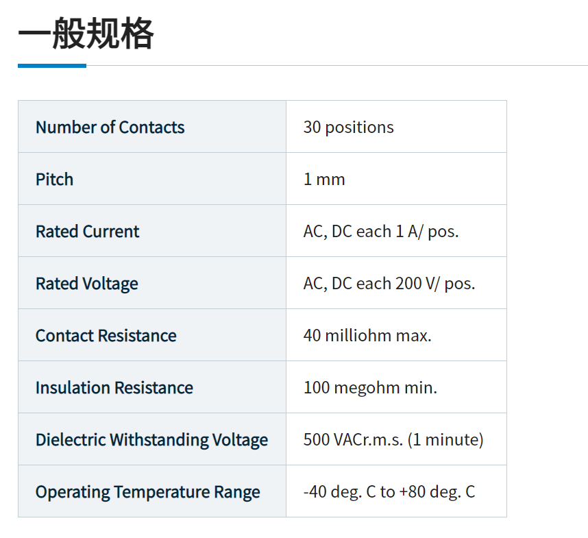Select the Contact Resistance label
The height and width of the screenshot is (538, 588).
[x=106, y=336]
